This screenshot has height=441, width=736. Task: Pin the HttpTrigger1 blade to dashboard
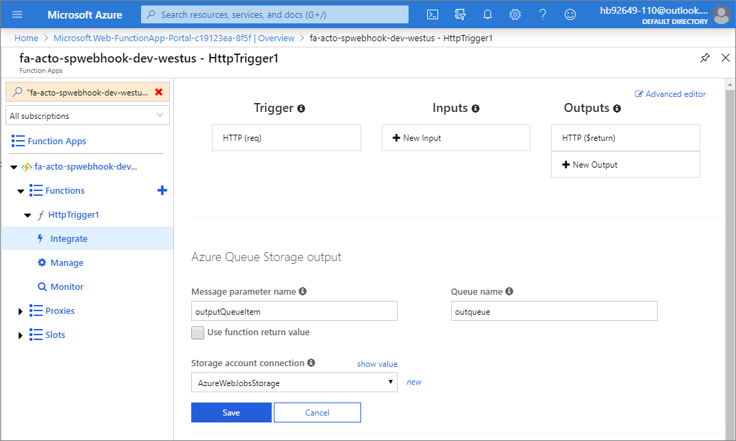pyautogui.click(x=704, y=58)
